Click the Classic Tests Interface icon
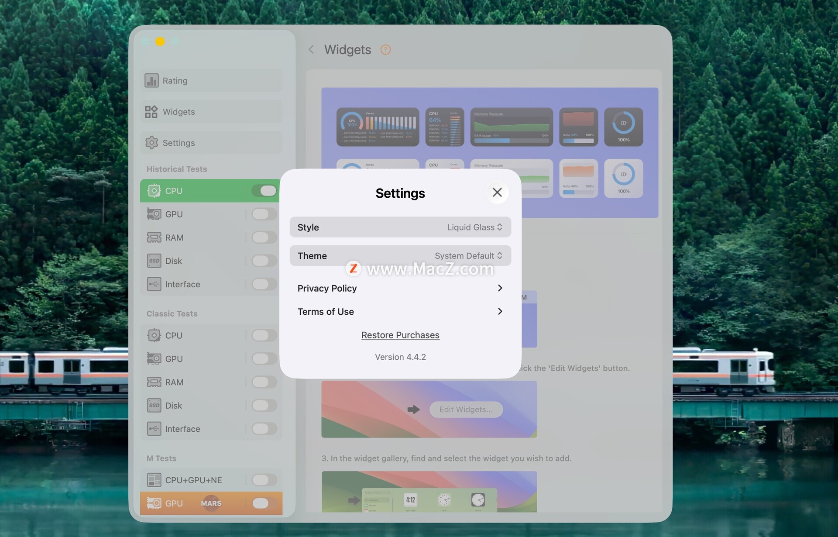Screen dimensions: 838x537 pos(154,429)
